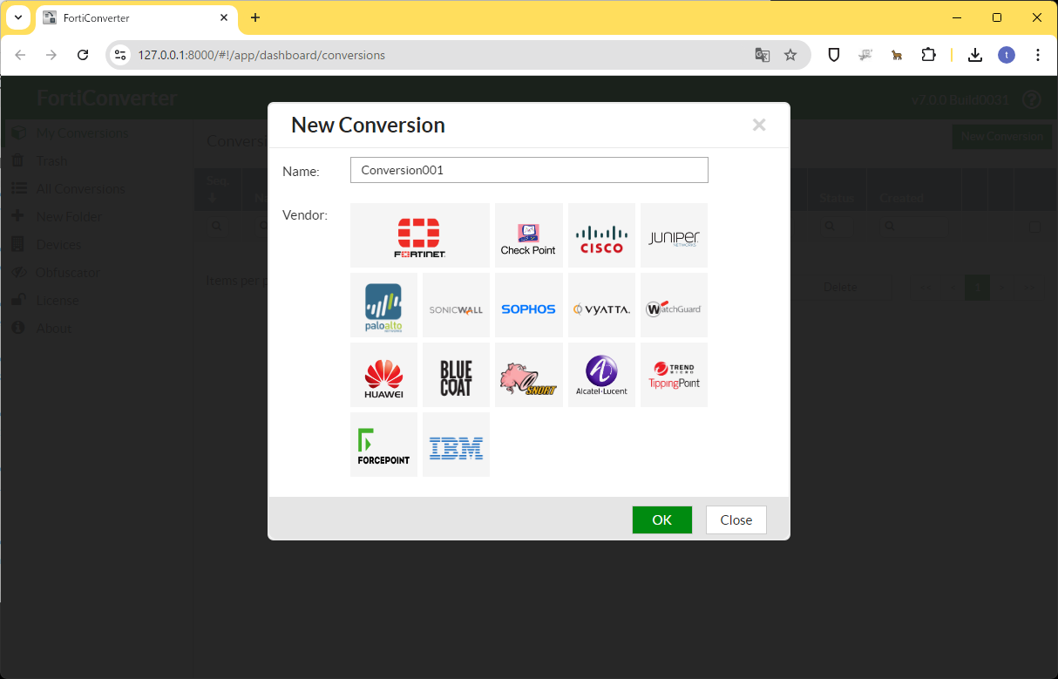Confirm with the green OK button
1058x679 pixels.
(662, 519)
